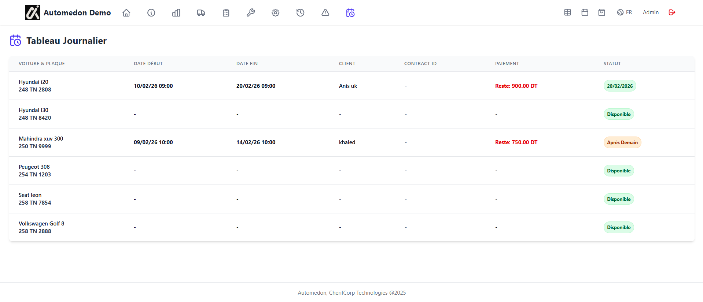Log out with the red exit icon

pyautogui.click(x=672, y=12)
